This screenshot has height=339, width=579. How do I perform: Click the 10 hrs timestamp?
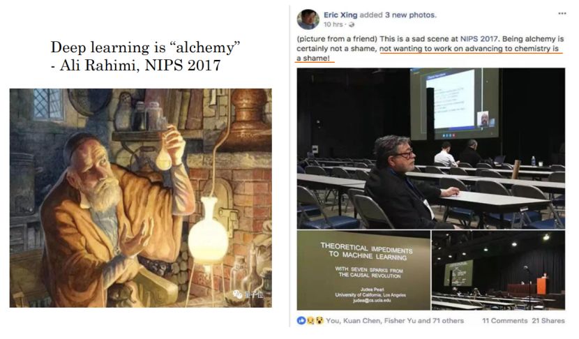point(333,24)
